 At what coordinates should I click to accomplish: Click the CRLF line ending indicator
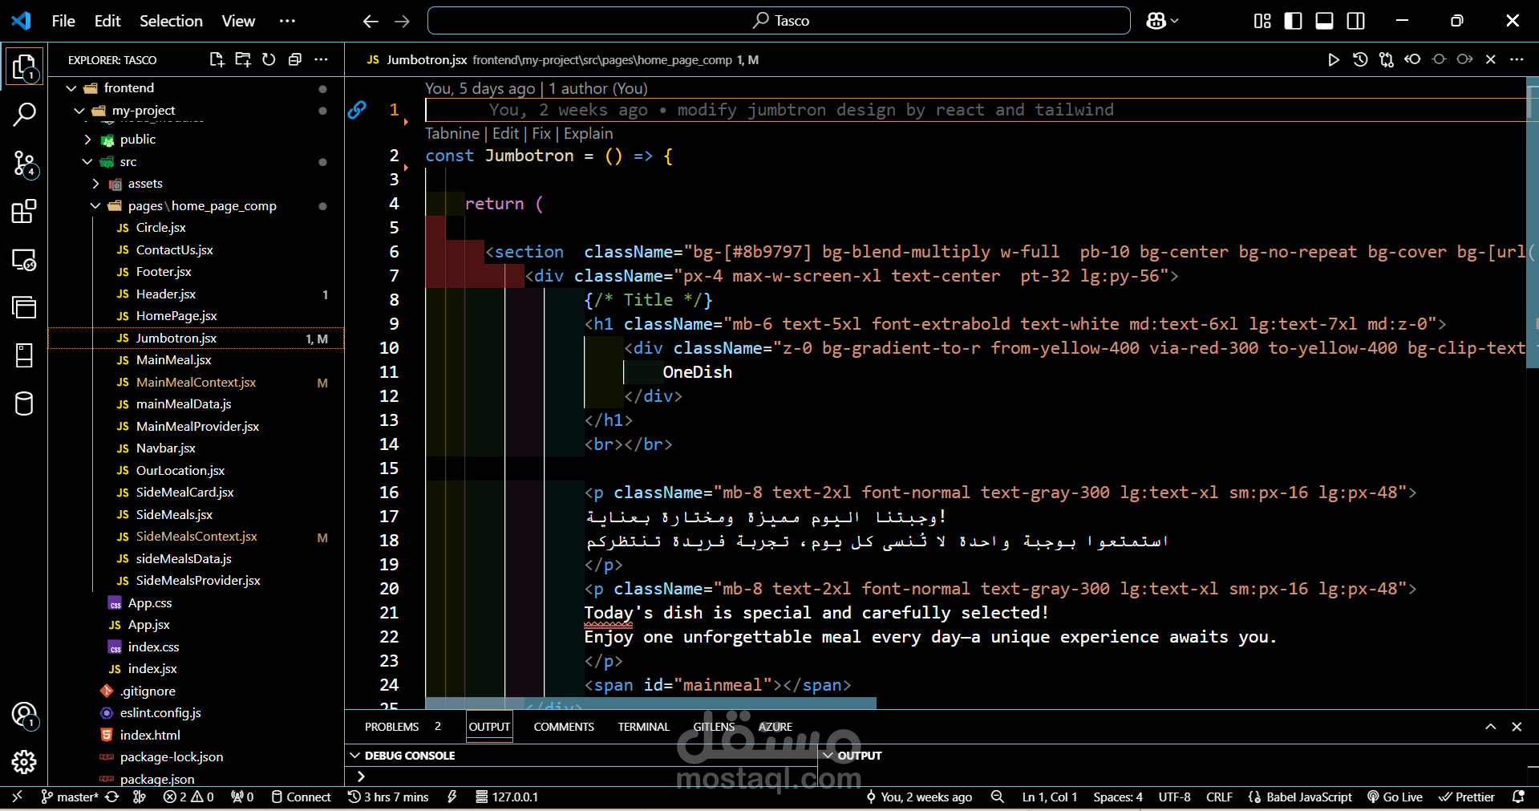click(1219, 797)
